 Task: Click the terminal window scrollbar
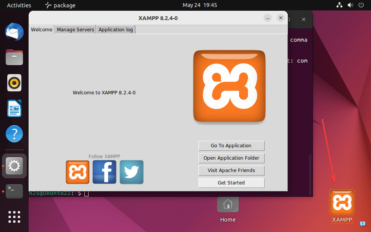[310, 174]
